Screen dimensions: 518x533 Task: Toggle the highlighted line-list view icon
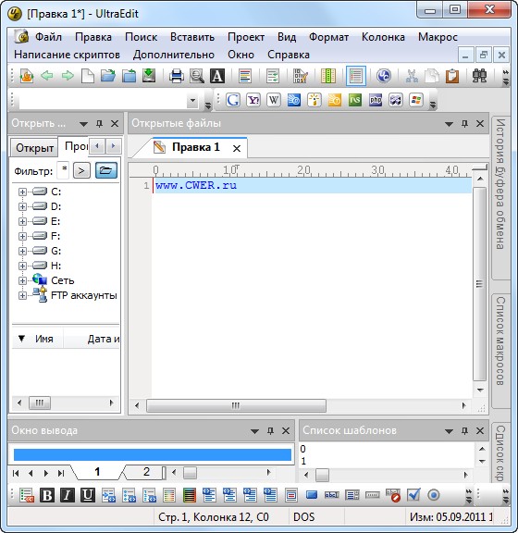(x=356, y=76)
